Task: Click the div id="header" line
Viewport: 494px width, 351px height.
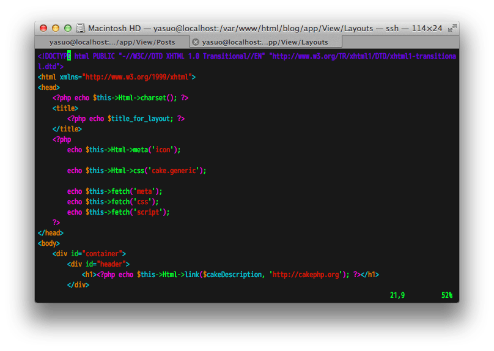Action: [x=98, y=264]
